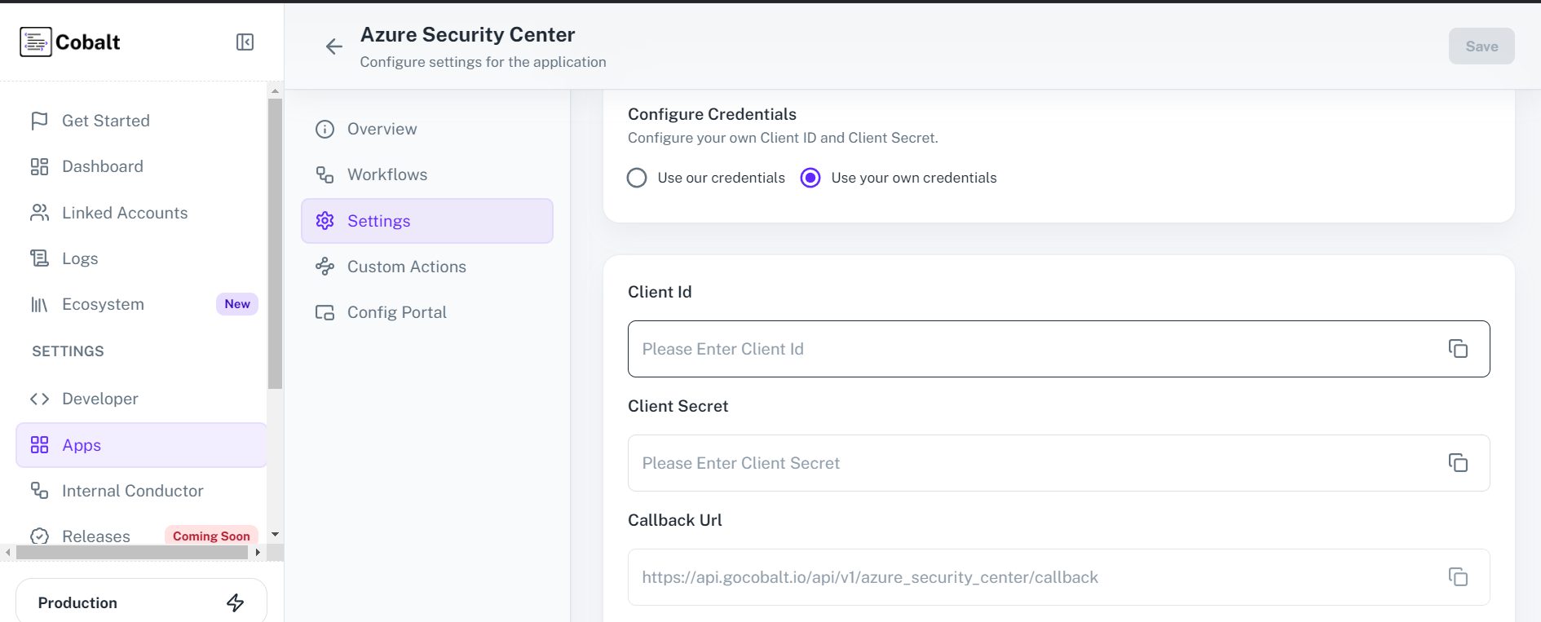
Task: Click the Apps grid icon
Action: (x=39, y=445)
